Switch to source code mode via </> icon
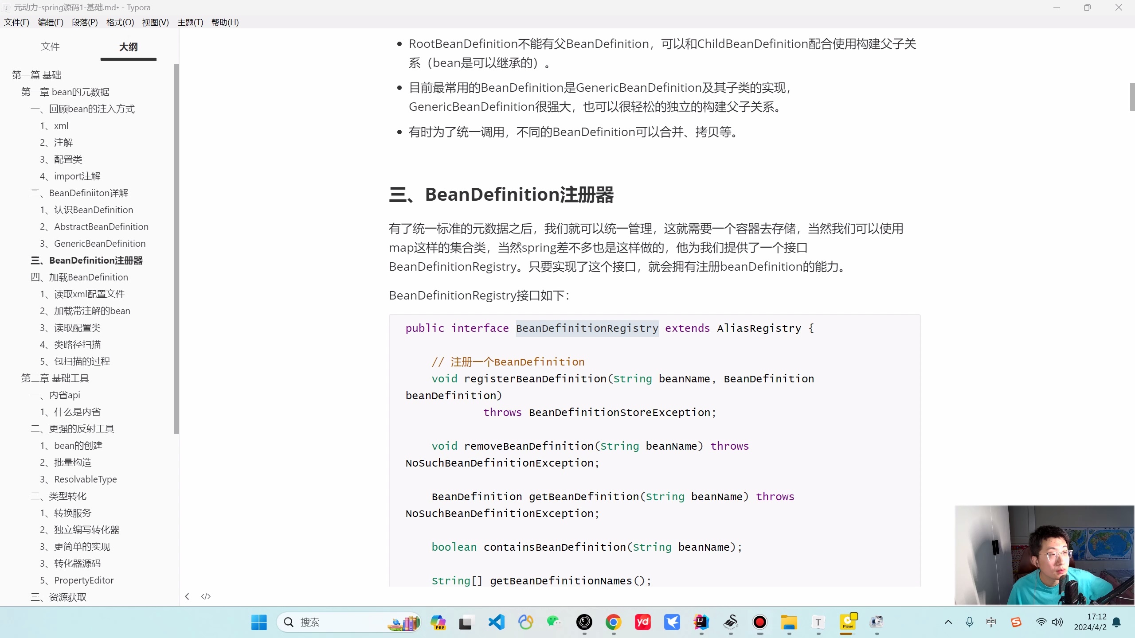1135x638 pixels. coord(206,596)
